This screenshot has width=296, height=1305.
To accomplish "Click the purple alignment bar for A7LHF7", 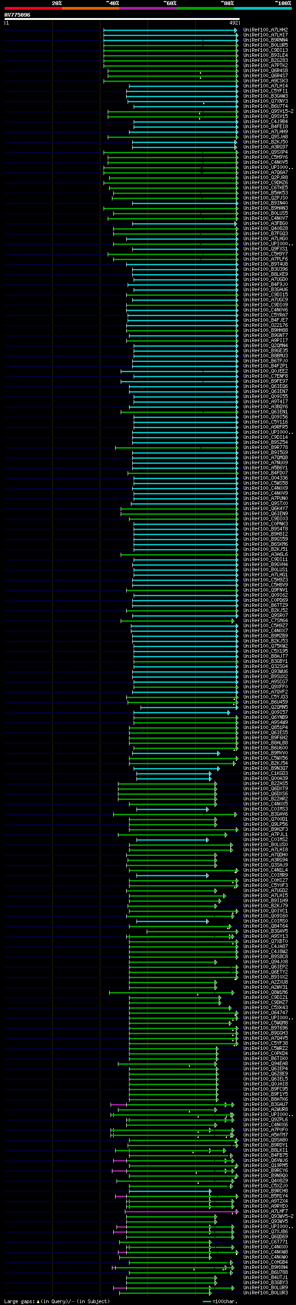I will (x=181, y=1211).
